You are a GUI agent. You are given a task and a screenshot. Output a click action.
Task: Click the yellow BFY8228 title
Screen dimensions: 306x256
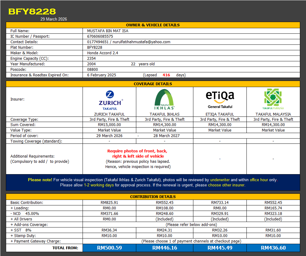[x=32, y=12]
